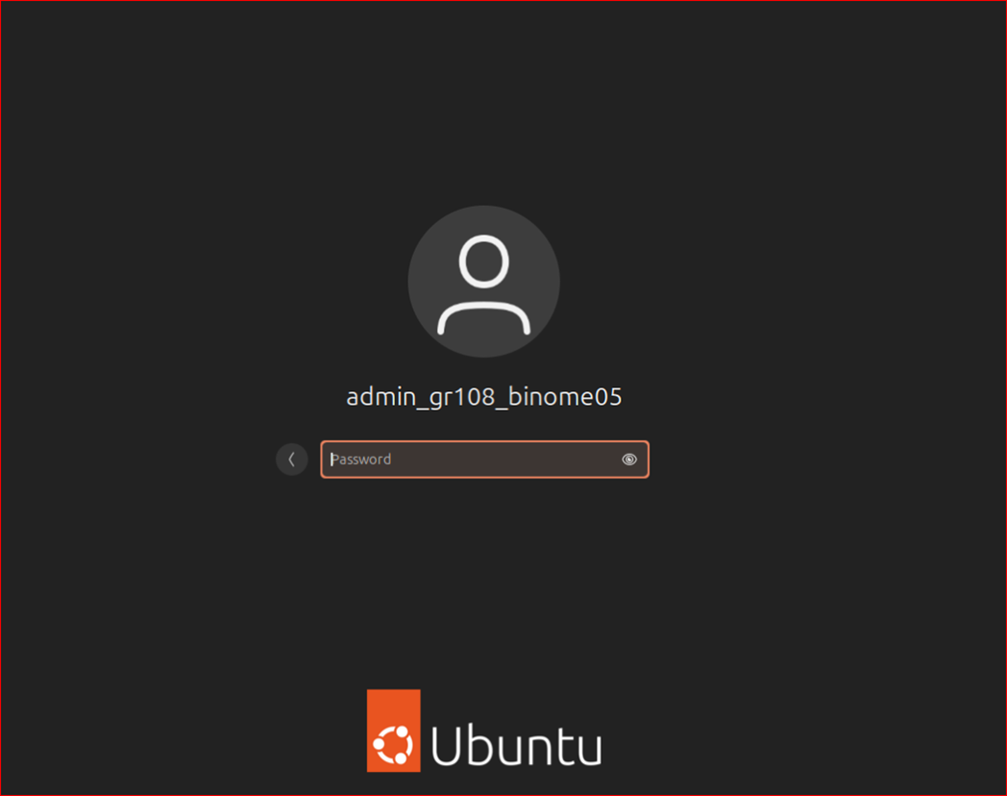Return to the user list via back arrow
Screen dimensions: 1007x796
click(x=291, y=460)
